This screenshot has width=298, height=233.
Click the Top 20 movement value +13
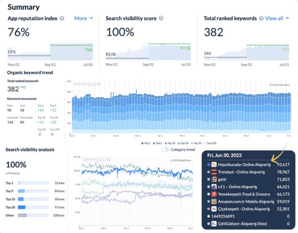[x=53, y=122]
